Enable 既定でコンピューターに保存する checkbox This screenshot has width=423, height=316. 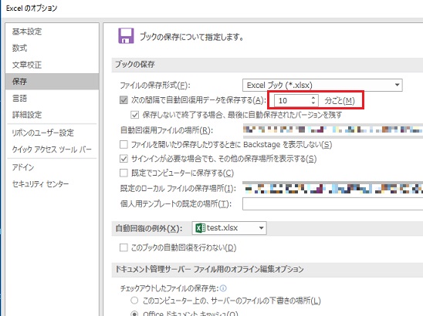click(x=124, y=173)
